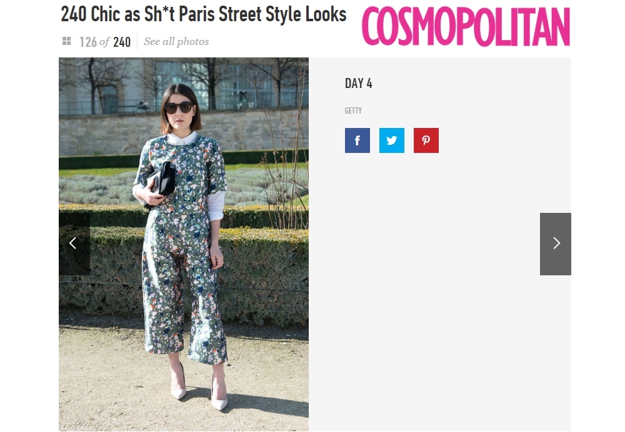Pin this photo with the Pinterest icon
This screenshot has width=625, height=432.
pos(426,140)
